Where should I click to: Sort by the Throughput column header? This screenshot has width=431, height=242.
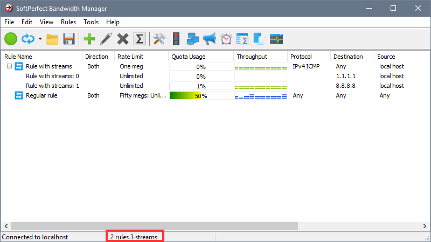click(261, 57)
